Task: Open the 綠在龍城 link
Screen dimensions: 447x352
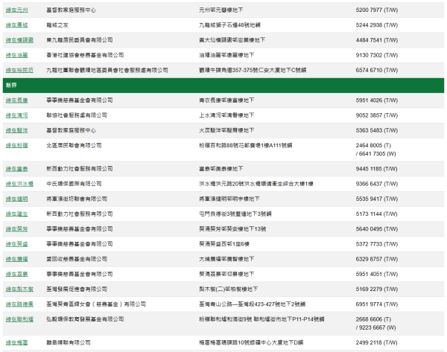Action: coord(17,25)
